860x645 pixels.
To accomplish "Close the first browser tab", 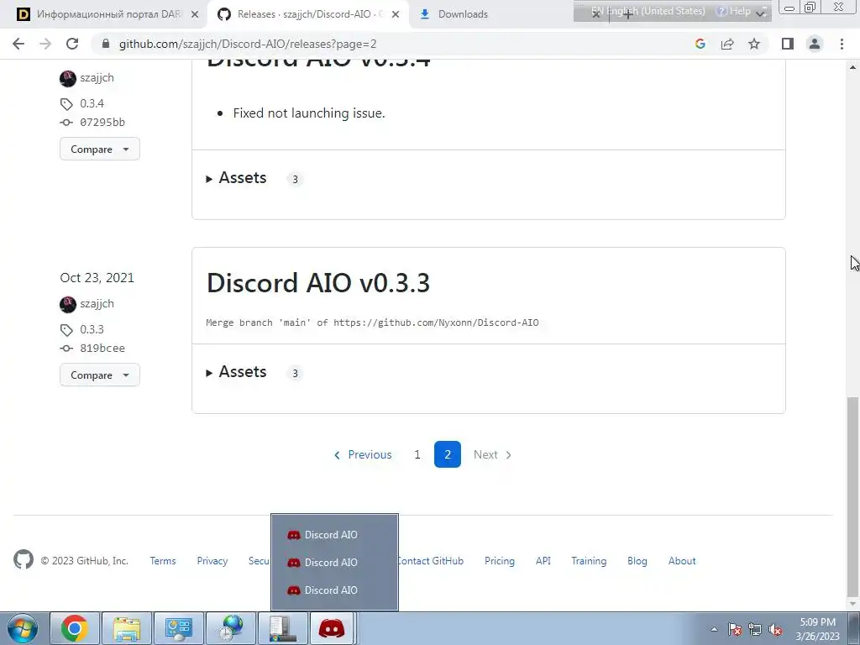I will (195, 15).
